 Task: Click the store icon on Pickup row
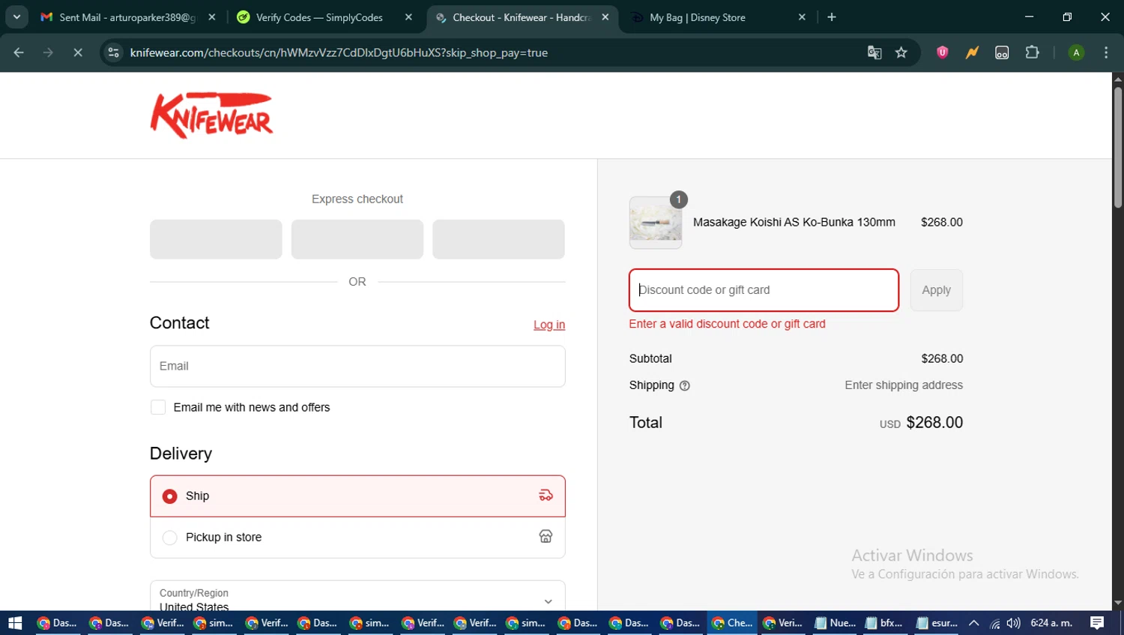point(546,537)
